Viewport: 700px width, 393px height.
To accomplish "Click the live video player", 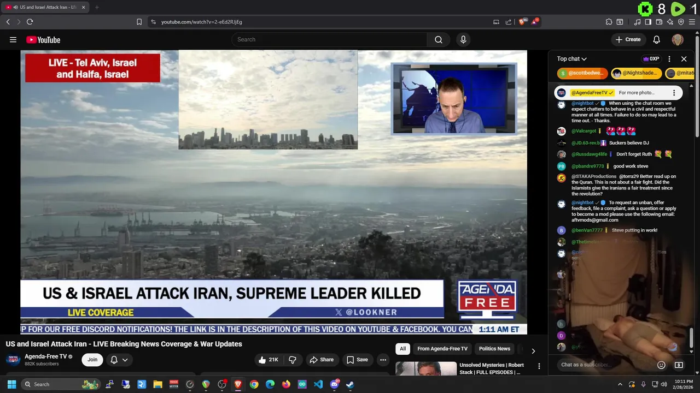I will click(273, 192).
